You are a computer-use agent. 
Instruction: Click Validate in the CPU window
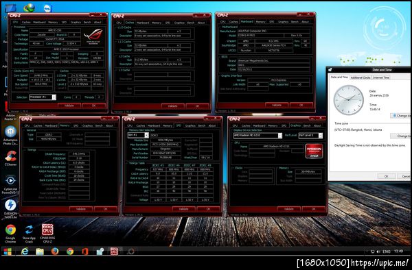(69, 106)
